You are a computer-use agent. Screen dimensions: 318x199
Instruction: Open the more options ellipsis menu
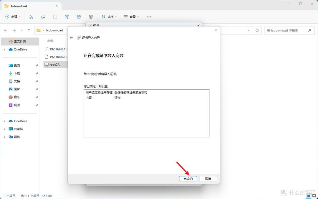149,17
